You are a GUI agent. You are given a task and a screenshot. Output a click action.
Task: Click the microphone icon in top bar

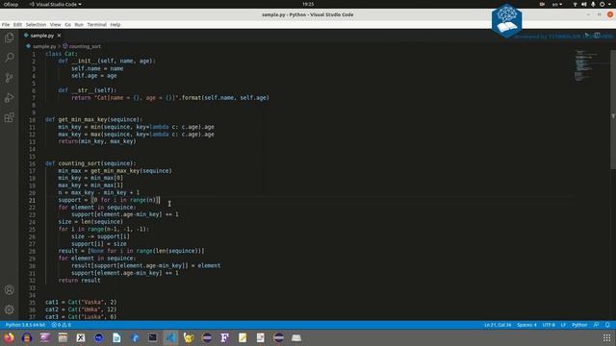coord(593,4)
